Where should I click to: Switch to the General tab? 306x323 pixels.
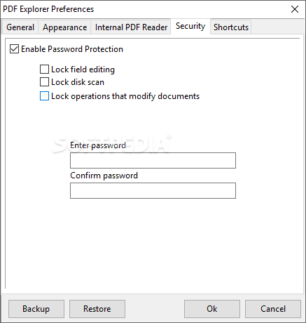[20, 27]
